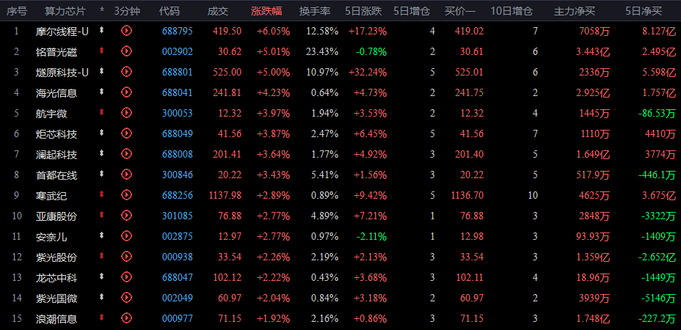Sort by the 5日净买 column header
The width and height of the screenshot is (681, 330).
pos(644,11)
